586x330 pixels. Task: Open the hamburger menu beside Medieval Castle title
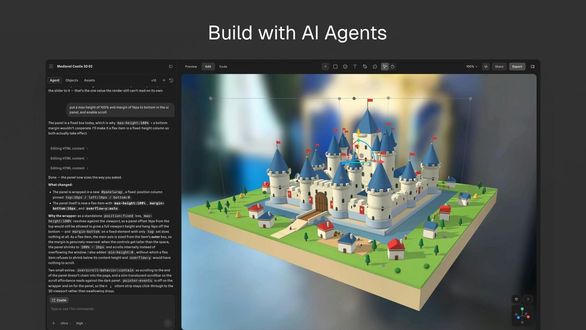pos(51,66)
